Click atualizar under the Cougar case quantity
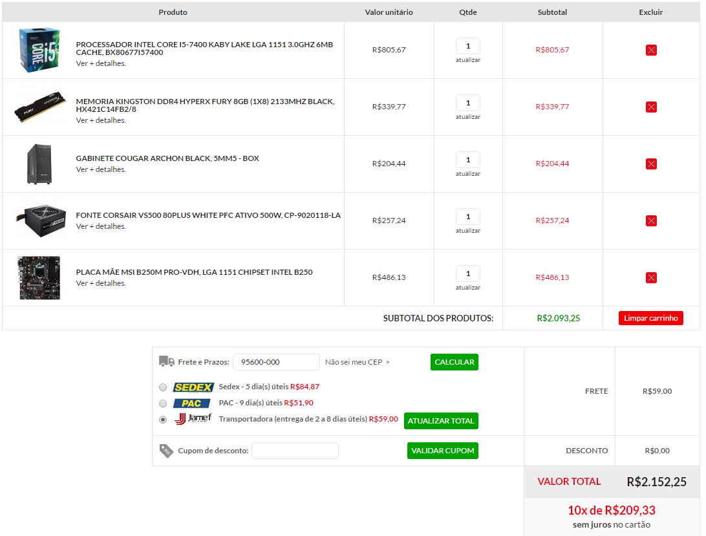 coord(468,174)
